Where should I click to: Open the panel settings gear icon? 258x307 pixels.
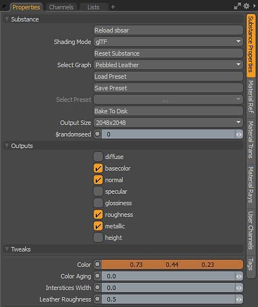point(246,6)
